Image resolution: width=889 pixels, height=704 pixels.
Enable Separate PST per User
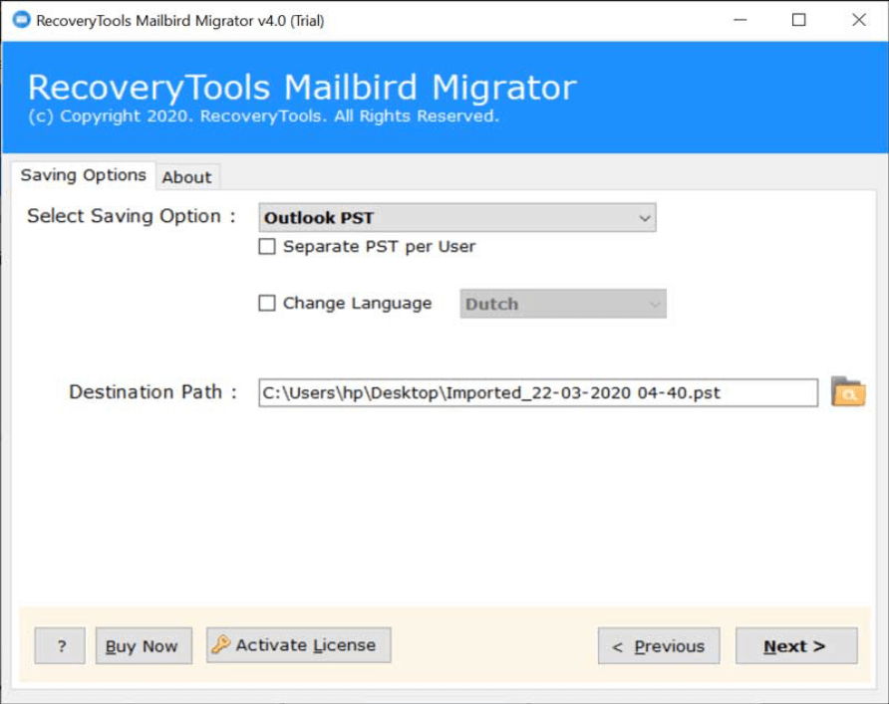[267, 247]
